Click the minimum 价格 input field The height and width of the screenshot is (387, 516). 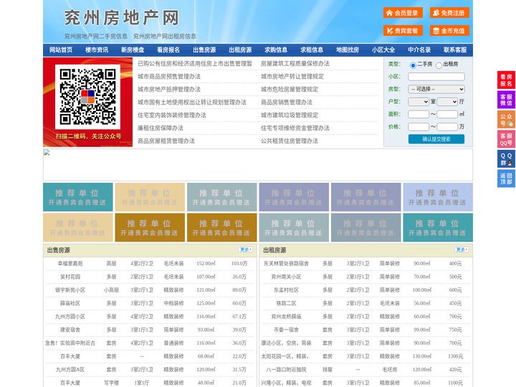pyautogui.click(x=419, y=127)
